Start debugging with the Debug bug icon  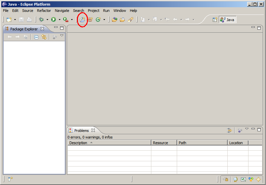(41, 20)
